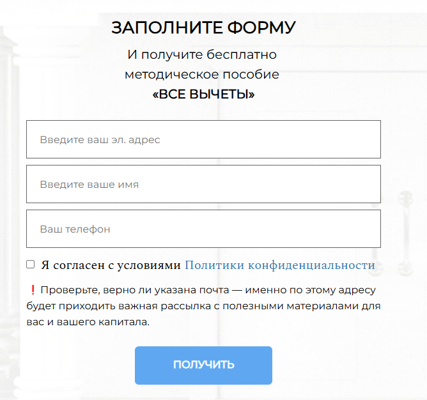
Task: Focus the 'Ваш телефон' input field
Action: coord(203,229)
